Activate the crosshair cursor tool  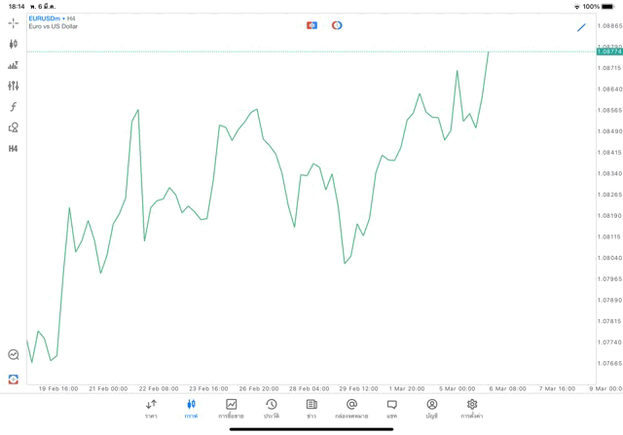13,22
